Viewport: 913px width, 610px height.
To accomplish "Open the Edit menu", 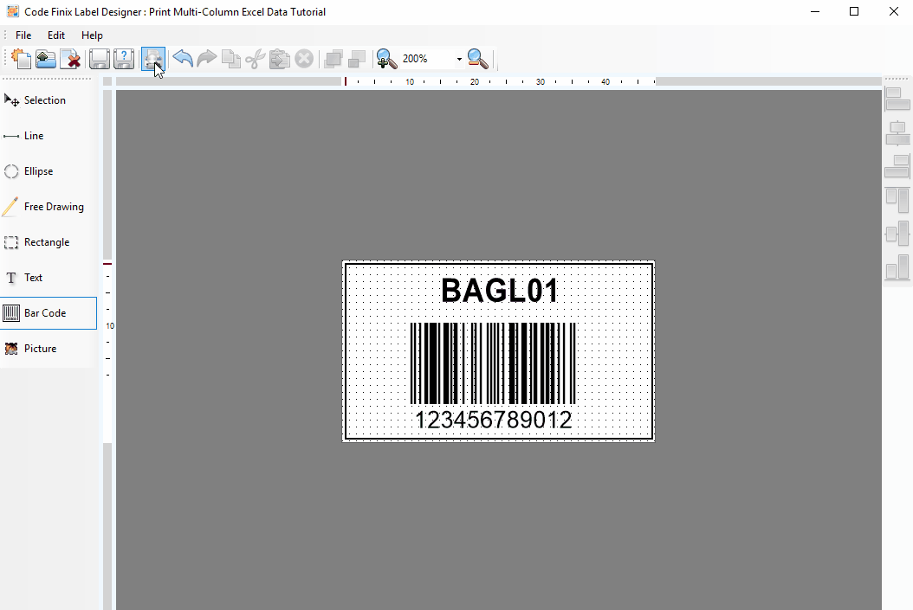I will pyautogui.click(x=56, y=35).
